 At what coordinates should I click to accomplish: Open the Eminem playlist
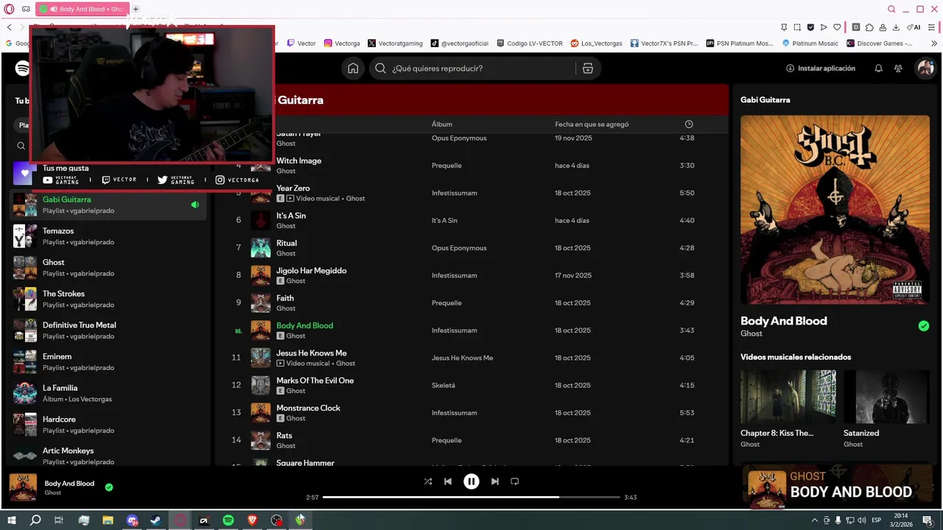point(109,361)
